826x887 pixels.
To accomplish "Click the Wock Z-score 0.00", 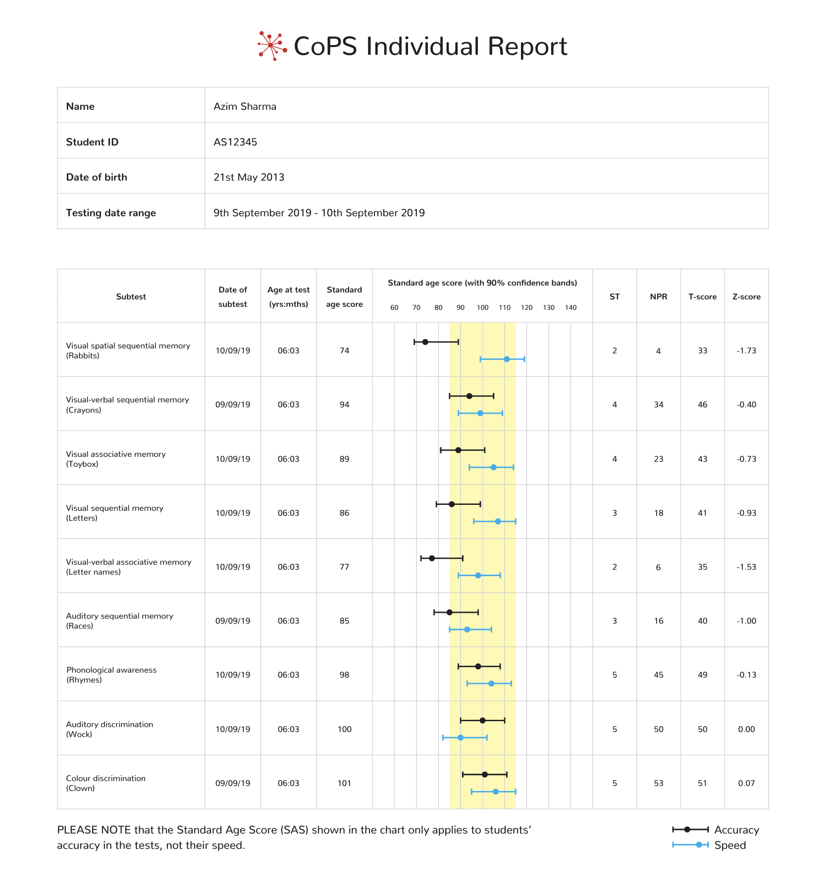I will tap(746, 729).
